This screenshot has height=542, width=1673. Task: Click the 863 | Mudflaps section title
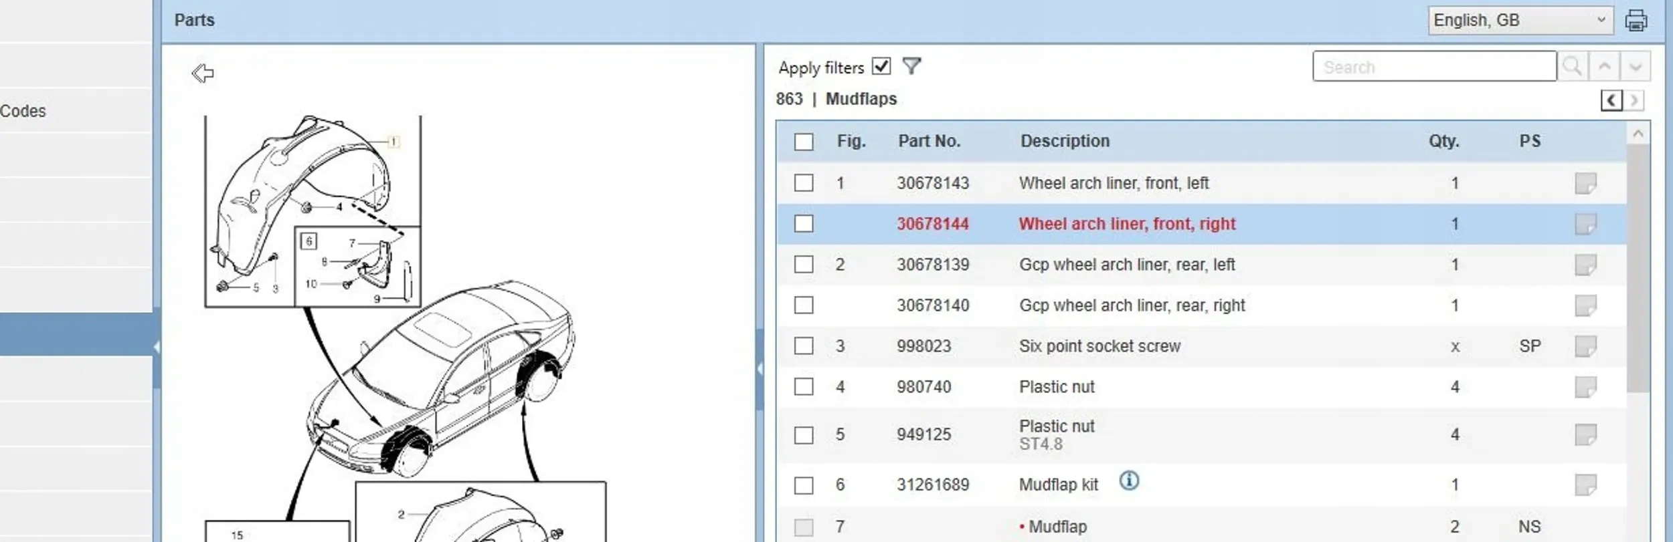pos(836,99)
